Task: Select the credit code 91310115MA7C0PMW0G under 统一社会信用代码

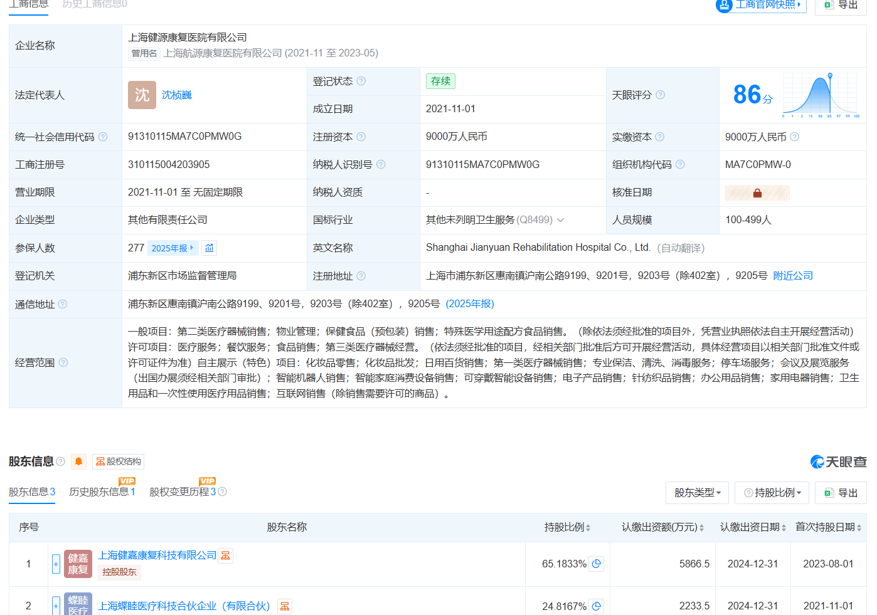Action: coord(184,137)
